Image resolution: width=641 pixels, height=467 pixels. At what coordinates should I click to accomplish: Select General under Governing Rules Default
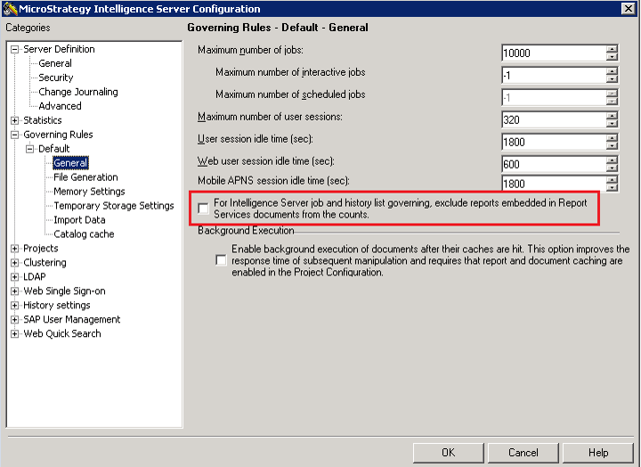coord(70,163)
